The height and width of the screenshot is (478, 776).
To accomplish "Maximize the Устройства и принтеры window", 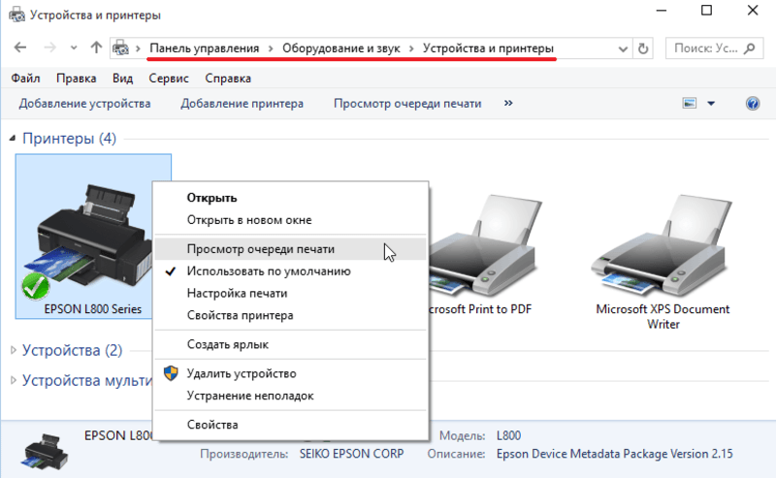I will (707, 11).
